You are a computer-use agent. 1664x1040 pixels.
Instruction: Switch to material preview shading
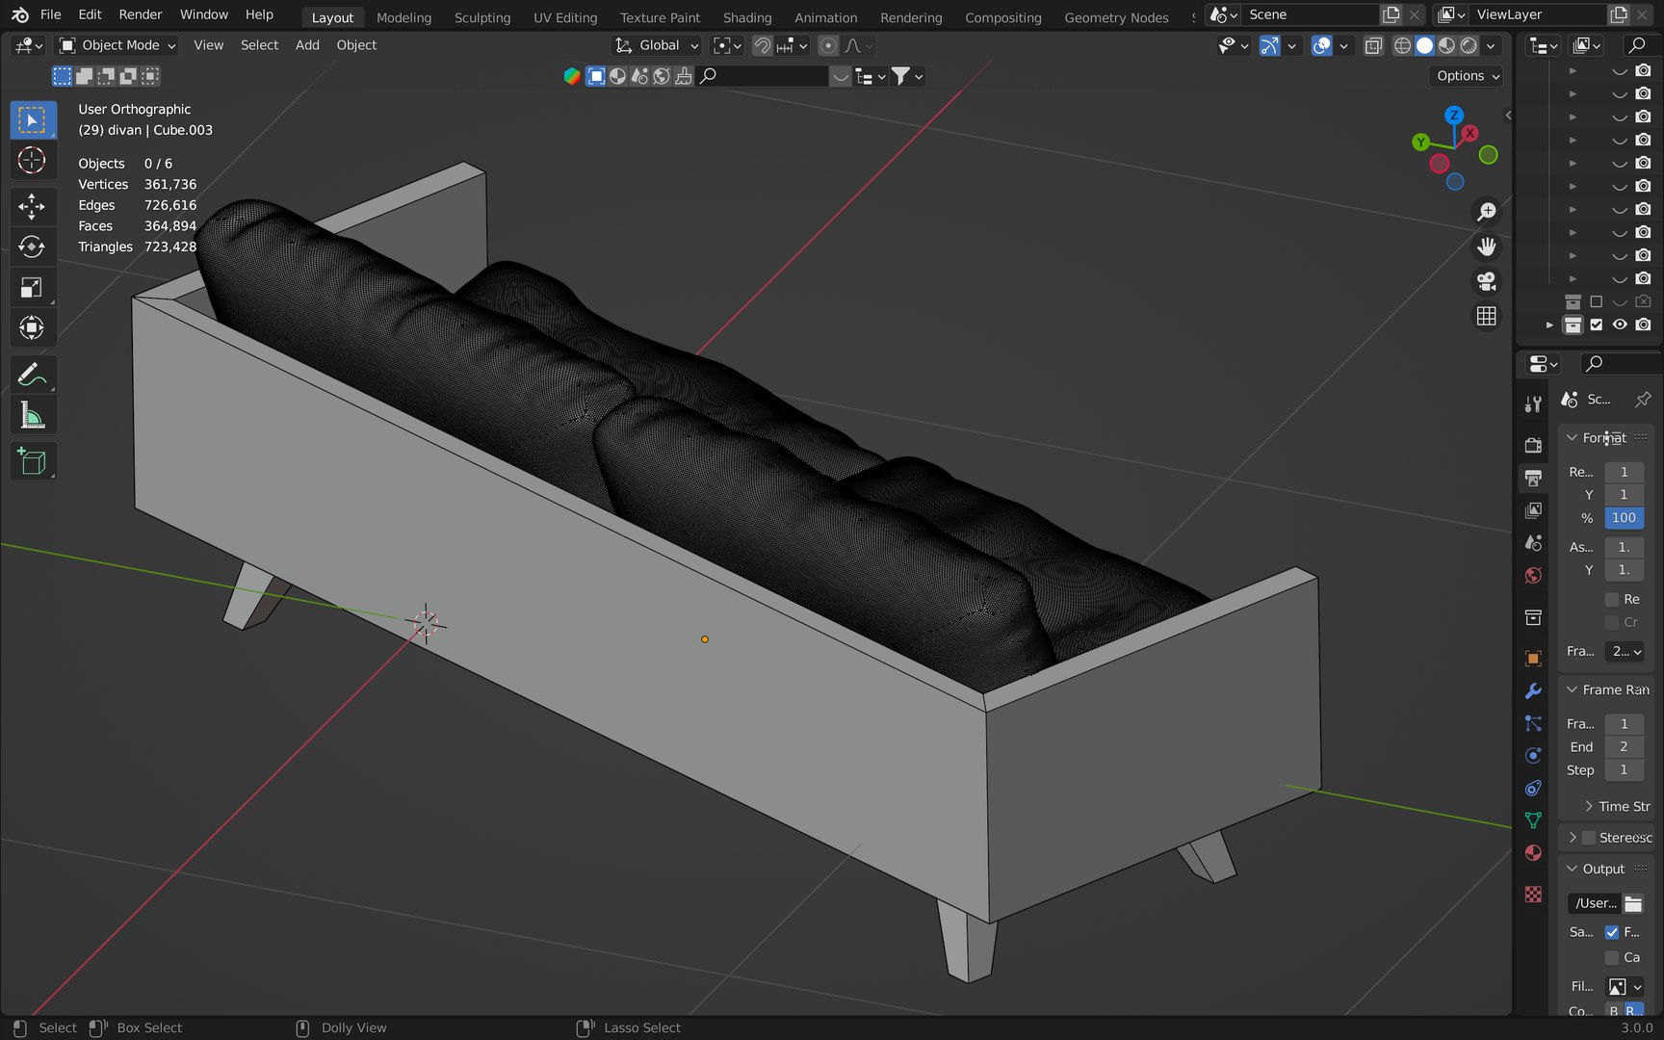[x=1446, y=45]
